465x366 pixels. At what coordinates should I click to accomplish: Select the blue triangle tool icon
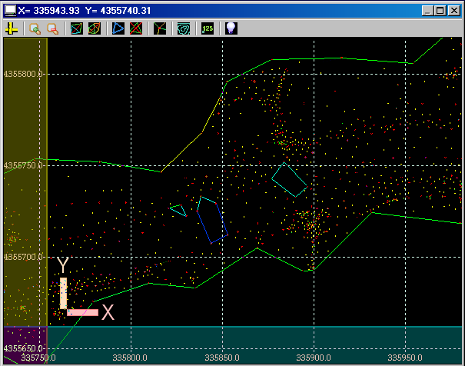coord(118,28)
